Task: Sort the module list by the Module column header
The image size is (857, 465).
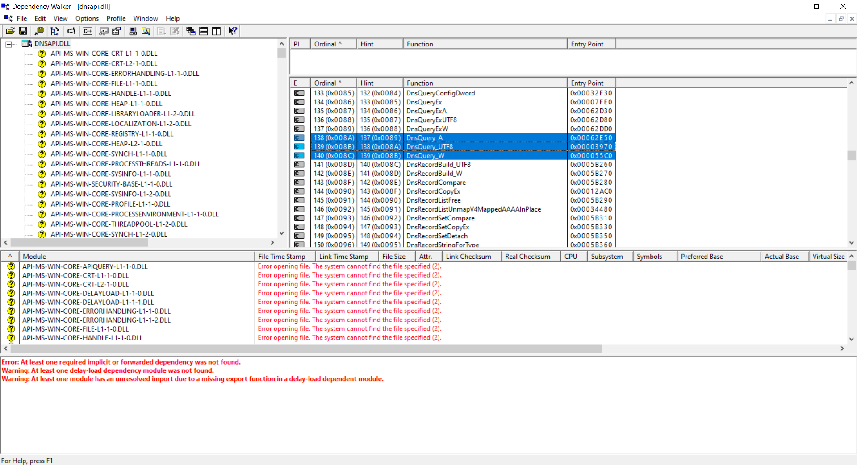Action: [137, 257]
